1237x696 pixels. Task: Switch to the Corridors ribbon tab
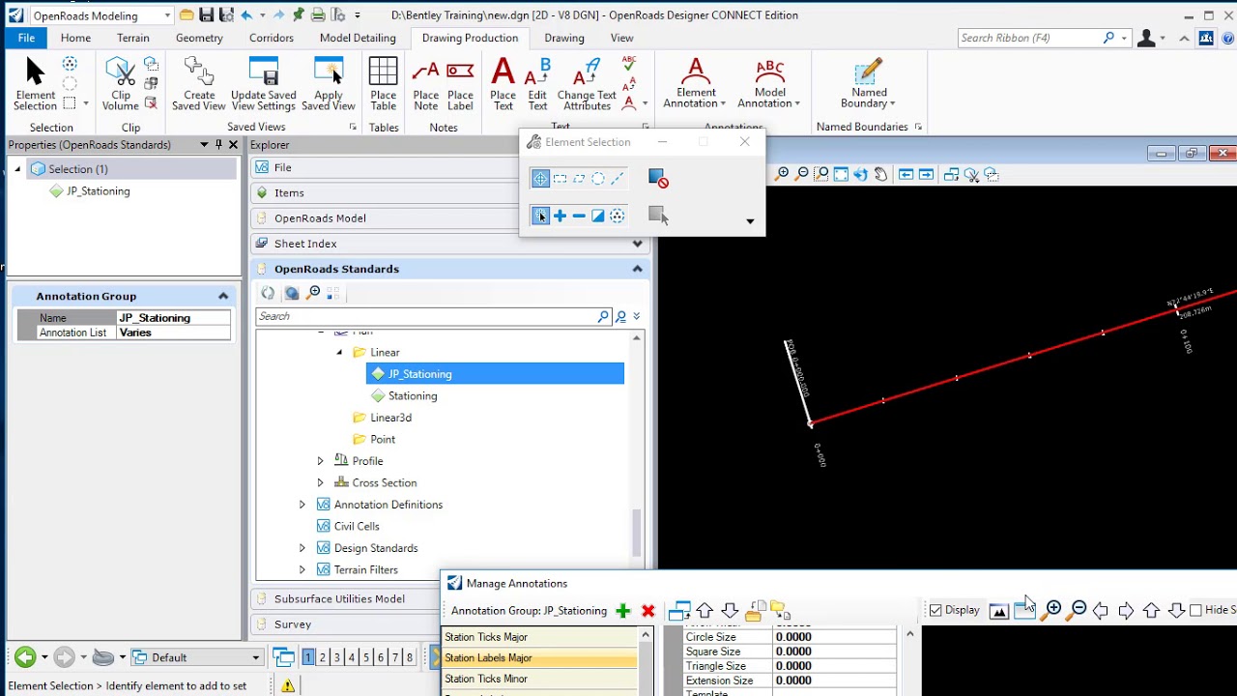coord(271,38)
